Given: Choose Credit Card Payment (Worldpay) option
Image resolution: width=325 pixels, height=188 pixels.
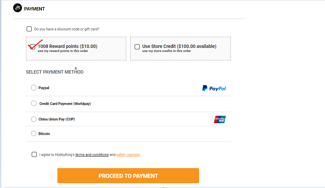Looking at the screenshot, I should click(33, 103).
